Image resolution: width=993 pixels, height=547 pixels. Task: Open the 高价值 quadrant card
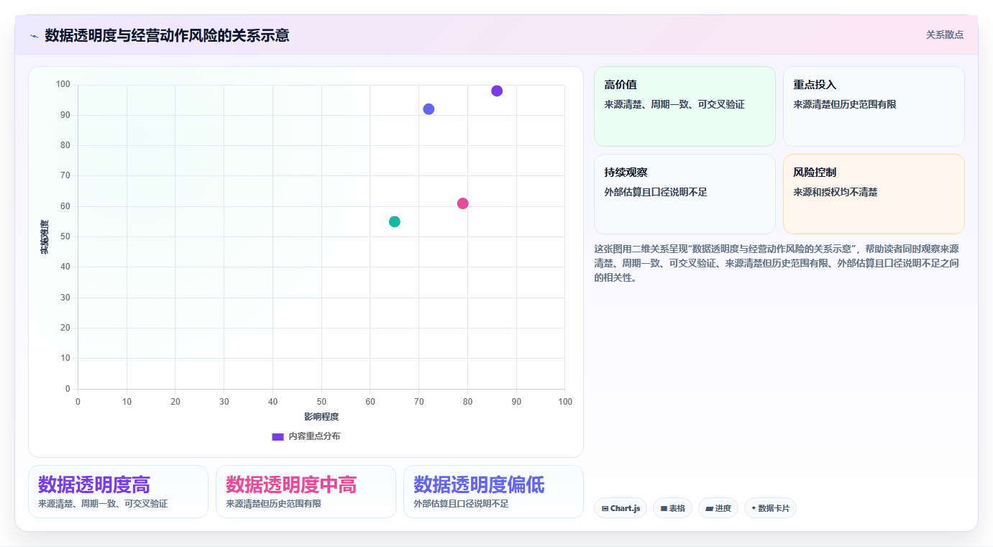tap(685, 106)
